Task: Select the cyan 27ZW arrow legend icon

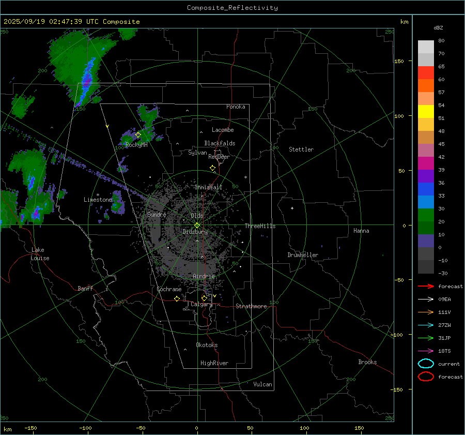Action: [x=426, y=325]
